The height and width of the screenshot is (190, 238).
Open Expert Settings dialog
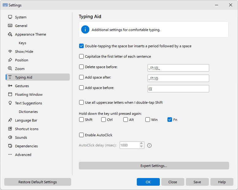[154, 166]
